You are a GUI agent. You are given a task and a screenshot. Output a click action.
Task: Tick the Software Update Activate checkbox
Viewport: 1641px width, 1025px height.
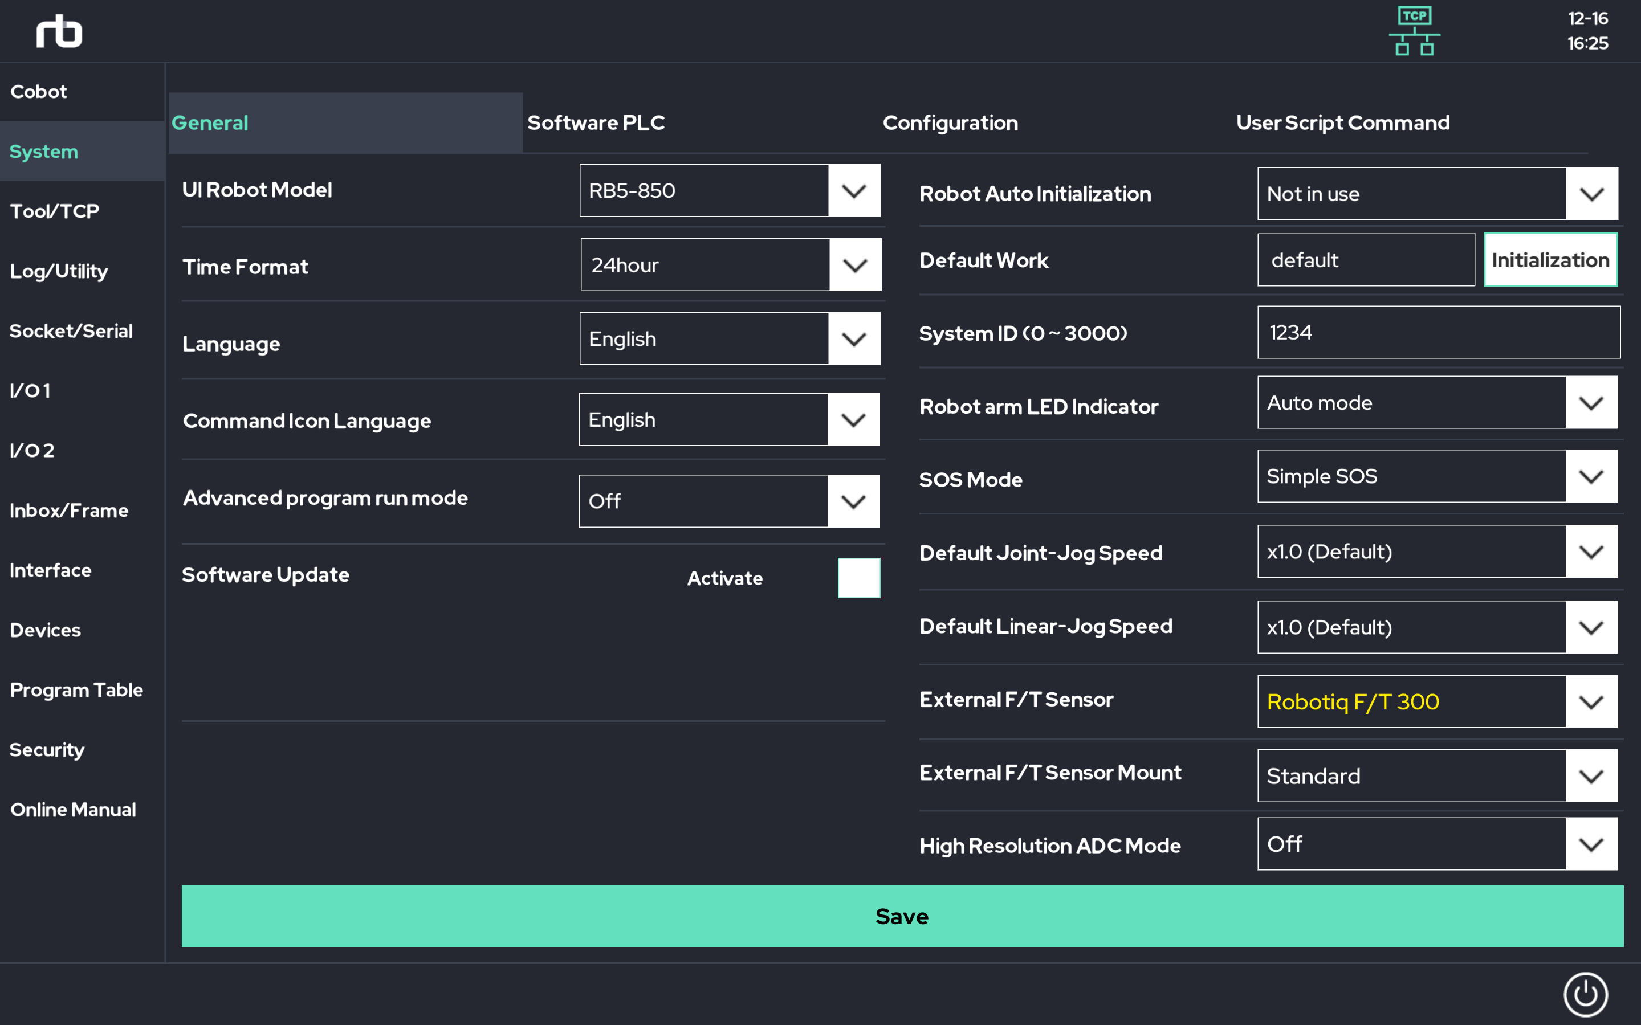[x=858, y=578]
